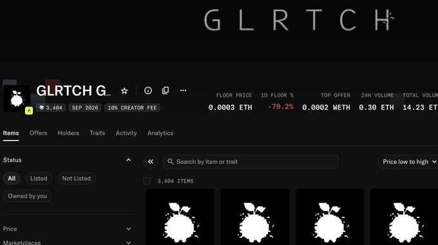Open the second apple NFT item card

tap(255, 217)
